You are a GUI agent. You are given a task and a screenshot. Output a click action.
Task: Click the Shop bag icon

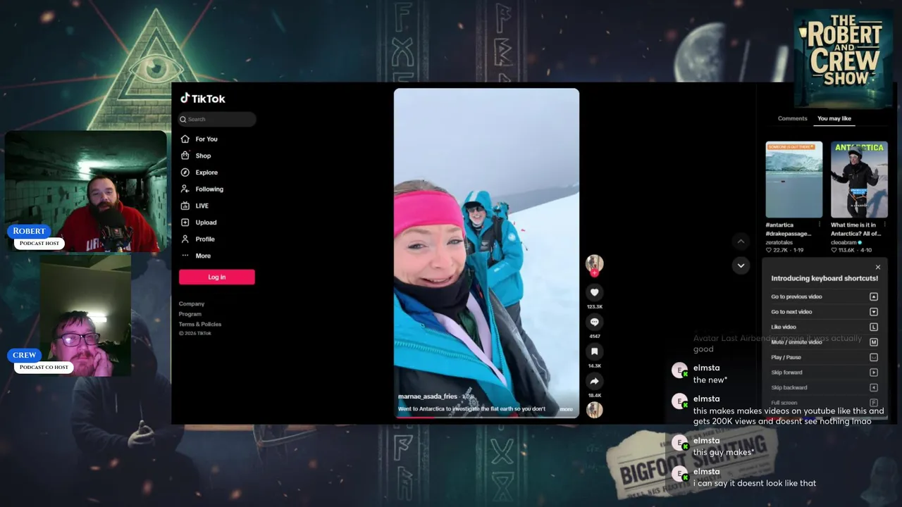[185, 156]
